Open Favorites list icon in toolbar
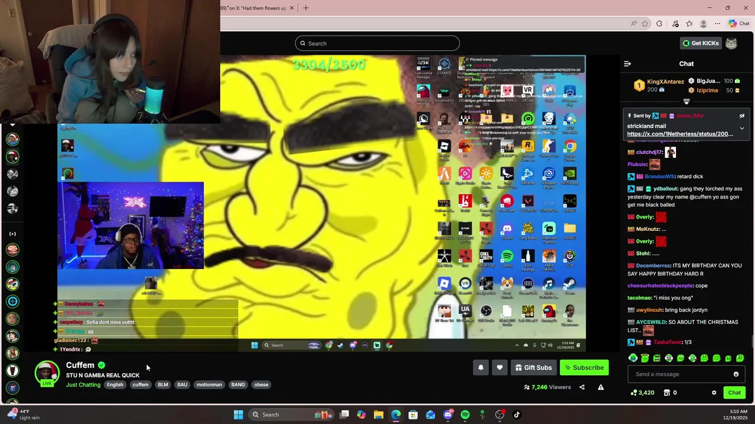 [x=689, y=24]
